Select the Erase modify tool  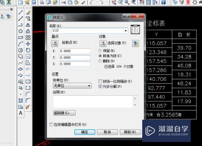(28, 12)
